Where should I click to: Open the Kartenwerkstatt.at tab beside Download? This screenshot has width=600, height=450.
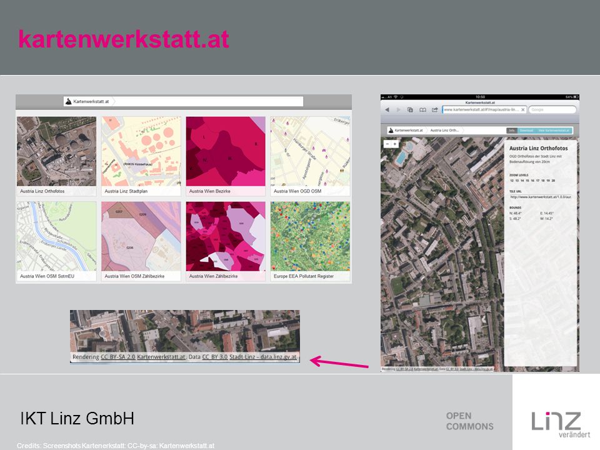tap(554, 131)
